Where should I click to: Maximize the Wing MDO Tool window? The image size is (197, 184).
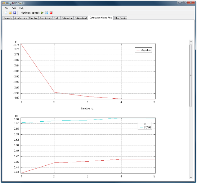(x=185, y=2)
